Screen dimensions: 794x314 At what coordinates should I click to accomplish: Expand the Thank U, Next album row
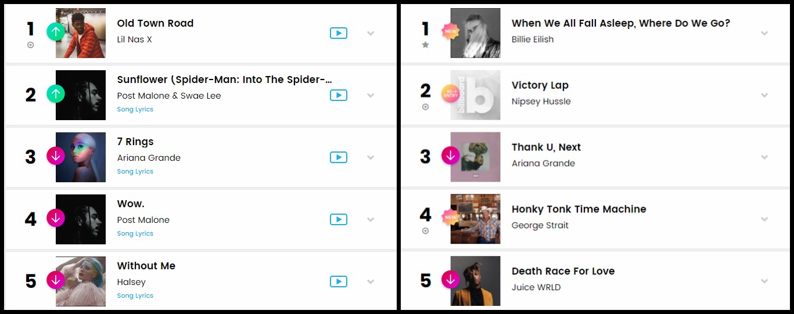(x=764, y=157)
